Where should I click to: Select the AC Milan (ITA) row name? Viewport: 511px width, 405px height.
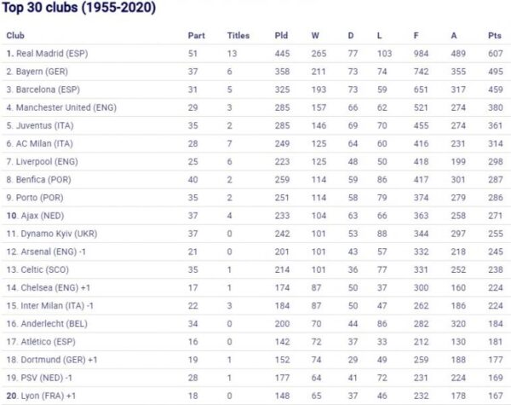pos(45,144)
